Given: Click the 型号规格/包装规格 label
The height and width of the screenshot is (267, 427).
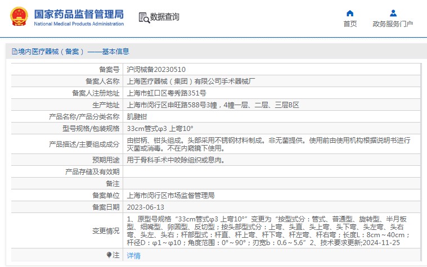Looking at the screenshot, I should pos(91,129).
